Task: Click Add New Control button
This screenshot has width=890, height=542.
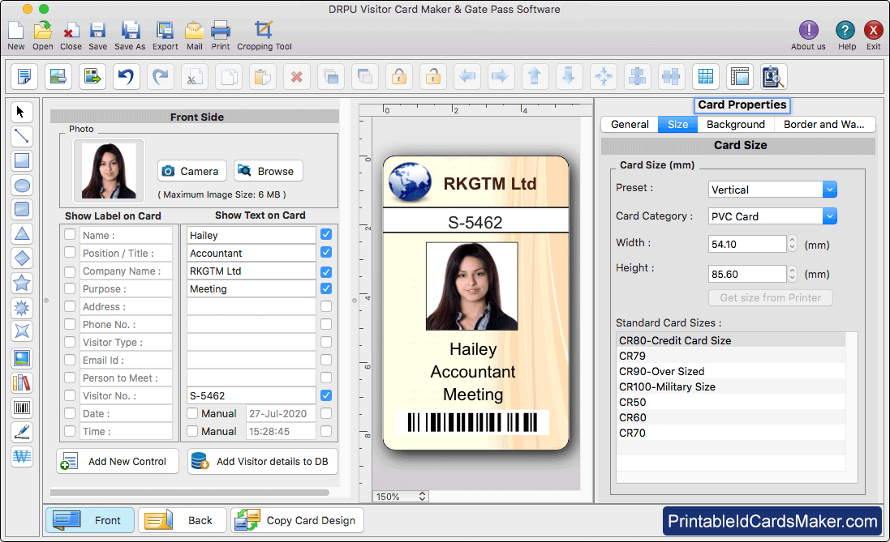Action: click(x=118, y=462)
